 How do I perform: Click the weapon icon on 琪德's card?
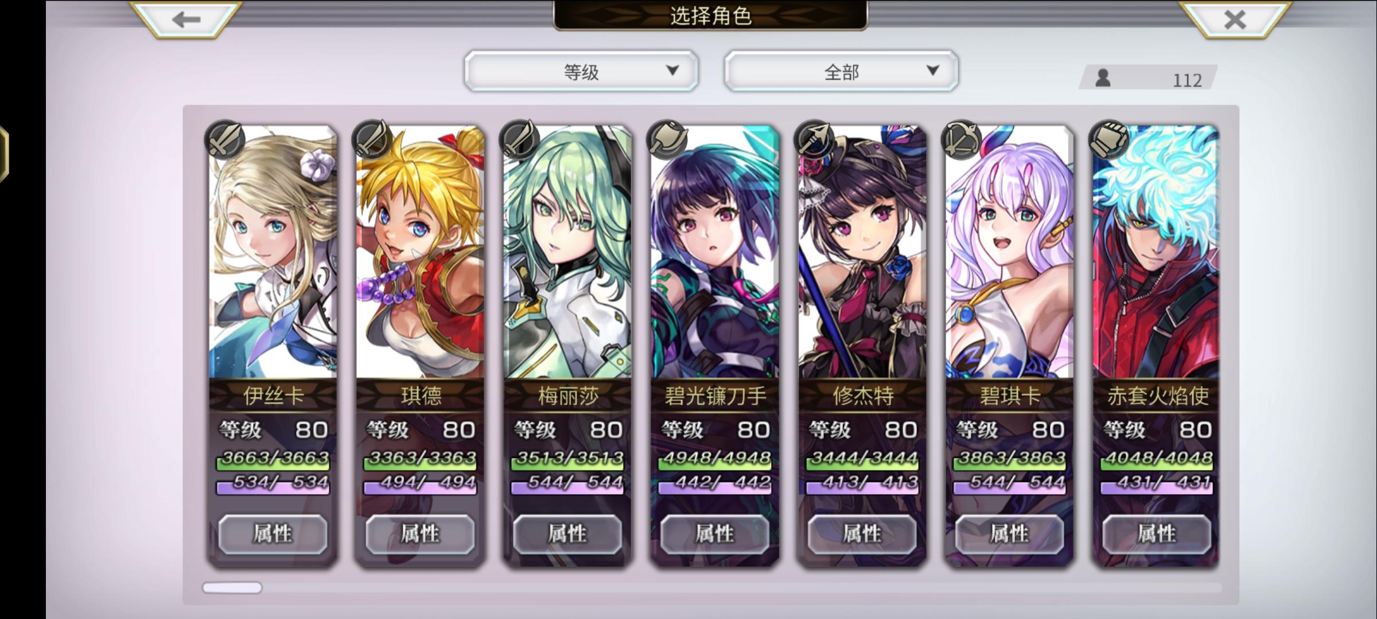click(372, 139)
